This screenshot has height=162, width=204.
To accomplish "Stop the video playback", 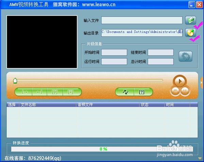I will (x=175, y=91).
